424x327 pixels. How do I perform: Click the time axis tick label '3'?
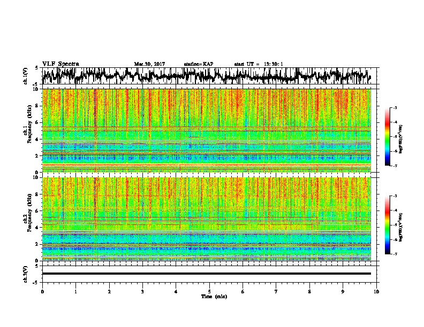[142, 292]
